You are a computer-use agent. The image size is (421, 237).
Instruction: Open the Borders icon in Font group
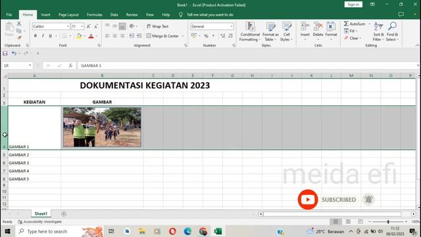pos(64,36)
